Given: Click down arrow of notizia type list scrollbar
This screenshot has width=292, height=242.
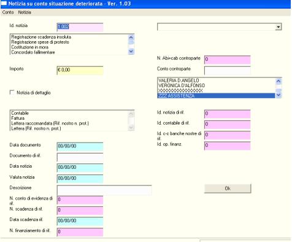Looking at the screenshot, I should coord(131,52).
